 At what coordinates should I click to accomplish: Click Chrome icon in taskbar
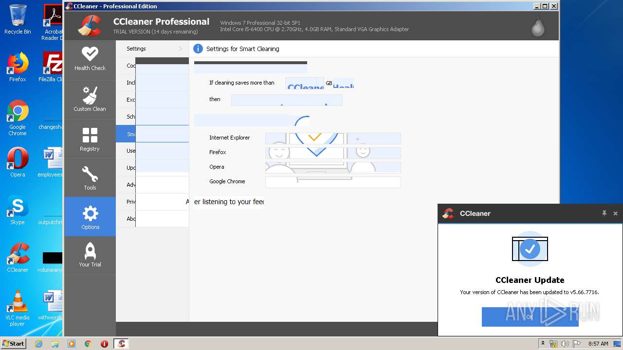click(88, 344)
